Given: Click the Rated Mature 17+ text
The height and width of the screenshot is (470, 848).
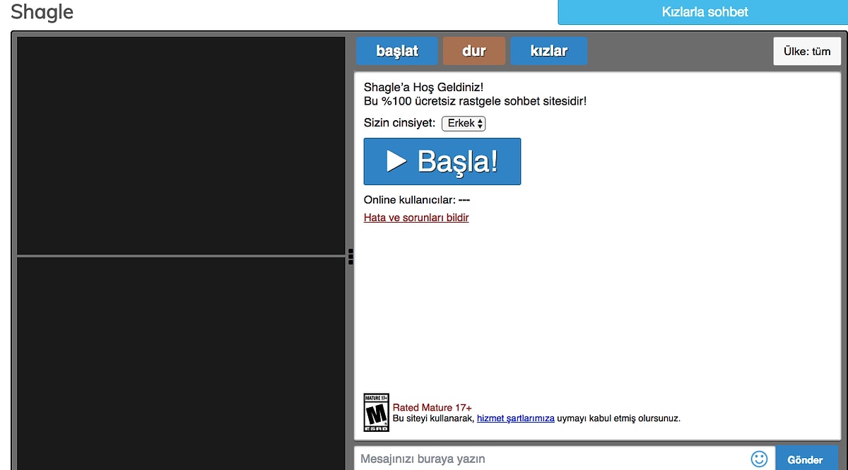Looking at the screenshot, I should [x=432, y=408].
